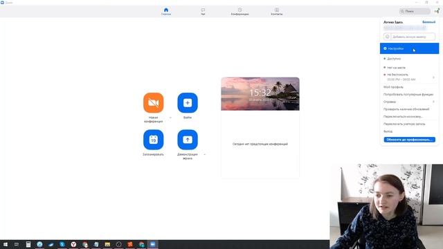Open the Справка menu item
443x249 pixels.
(x=409, y=102)
